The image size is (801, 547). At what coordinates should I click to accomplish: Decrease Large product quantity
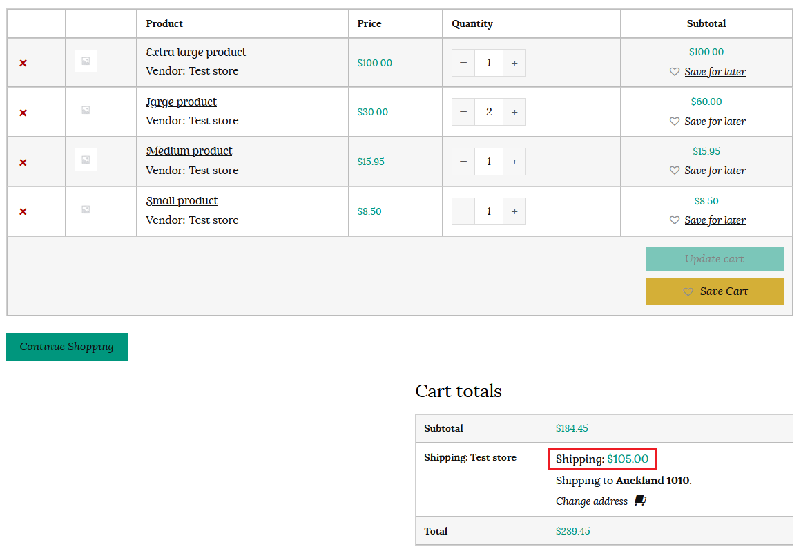(463, 112)
